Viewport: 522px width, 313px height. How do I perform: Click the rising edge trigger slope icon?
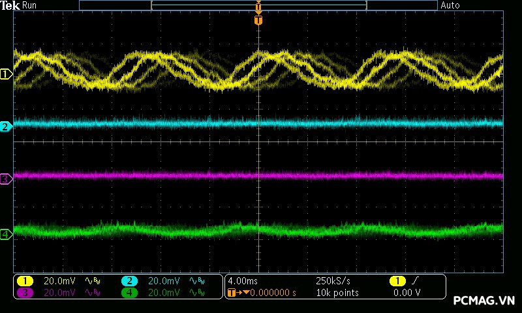[414, 281]
